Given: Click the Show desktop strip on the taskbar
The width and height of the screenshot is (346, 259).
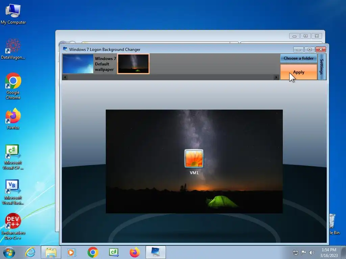Looking at the screenshot, I should pos(344,252).
